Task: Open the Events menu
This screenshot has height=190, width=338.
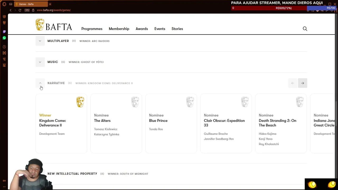Action: pyautogui.click(x=160, y=29)
